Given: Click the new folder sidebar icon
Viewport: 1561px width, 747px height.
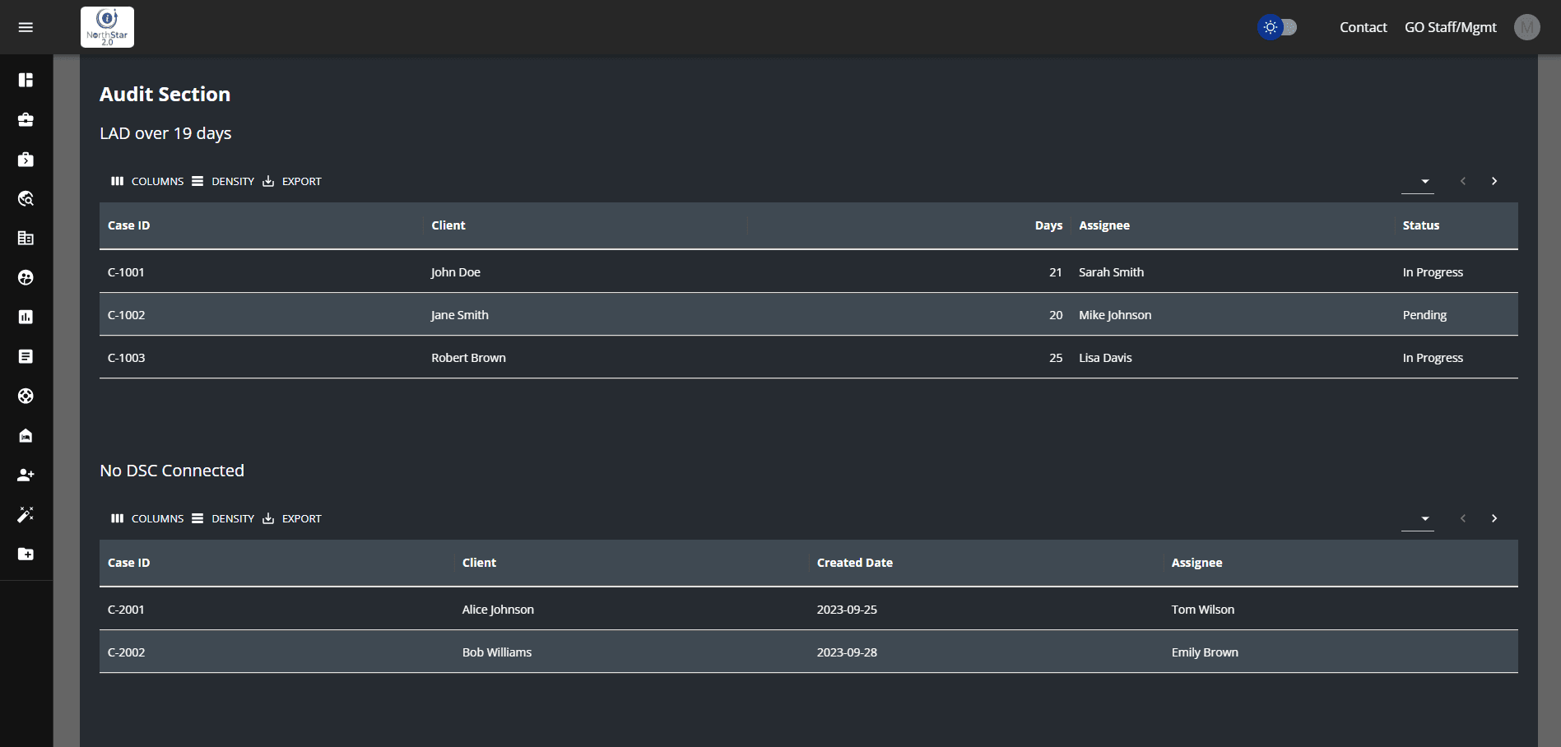Looking at the screenshot, I should pyautogui.click(x=26, y=554).
